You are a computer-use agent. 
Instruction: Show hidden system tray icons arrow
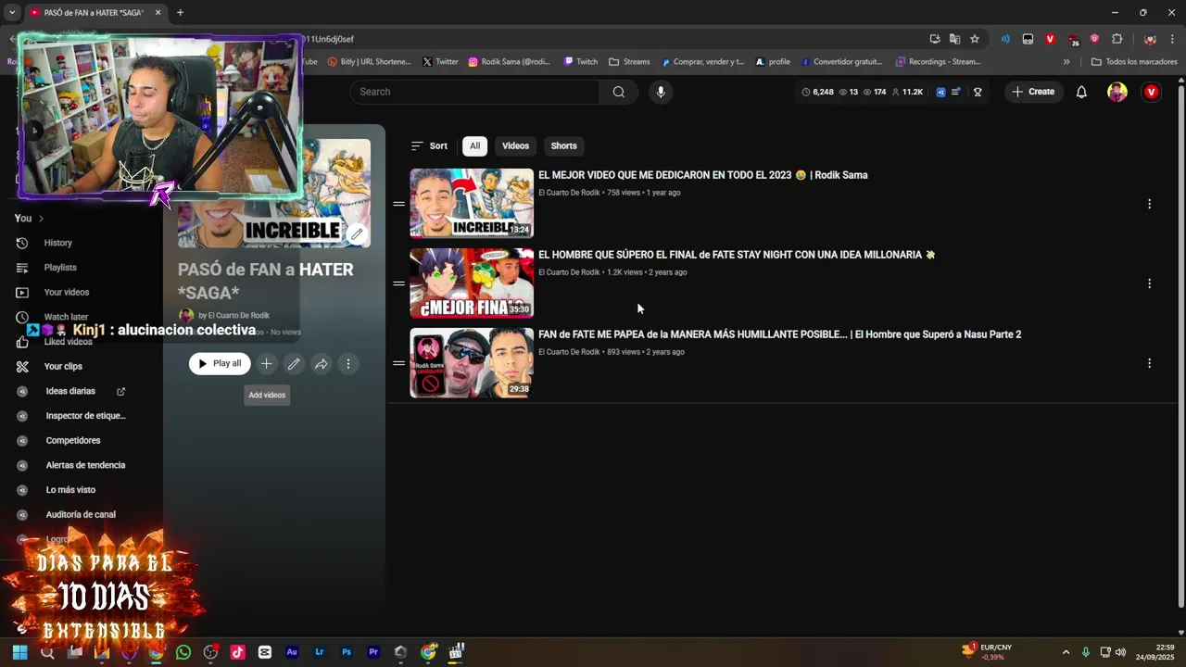[1066, 652]
